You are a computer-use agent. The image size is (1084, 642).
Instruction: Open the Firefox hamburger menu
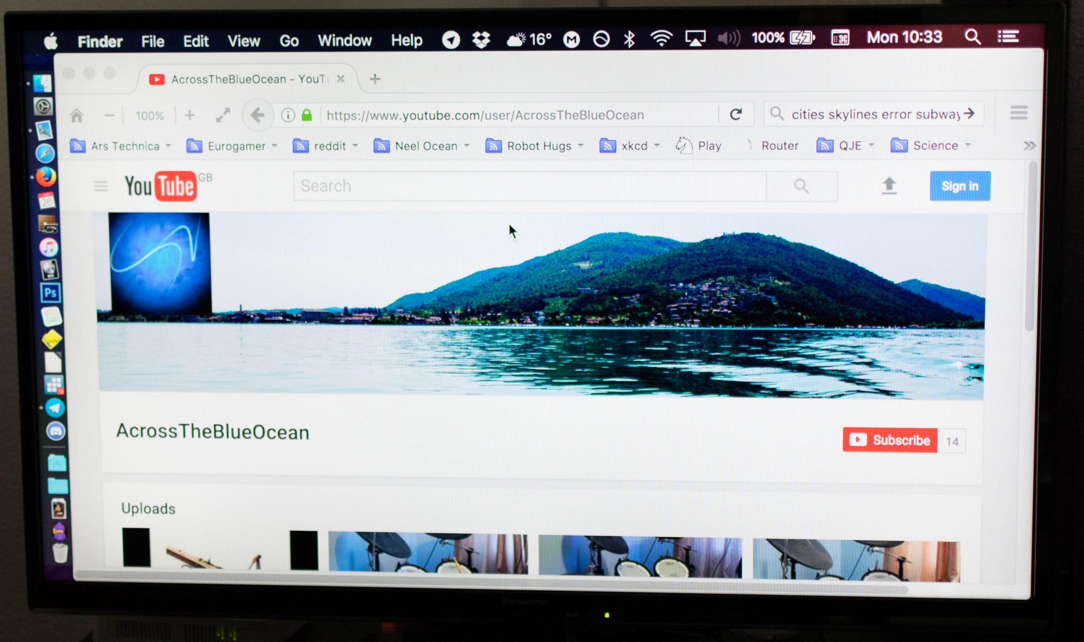pyautogui.click(x=1019, y=113)
